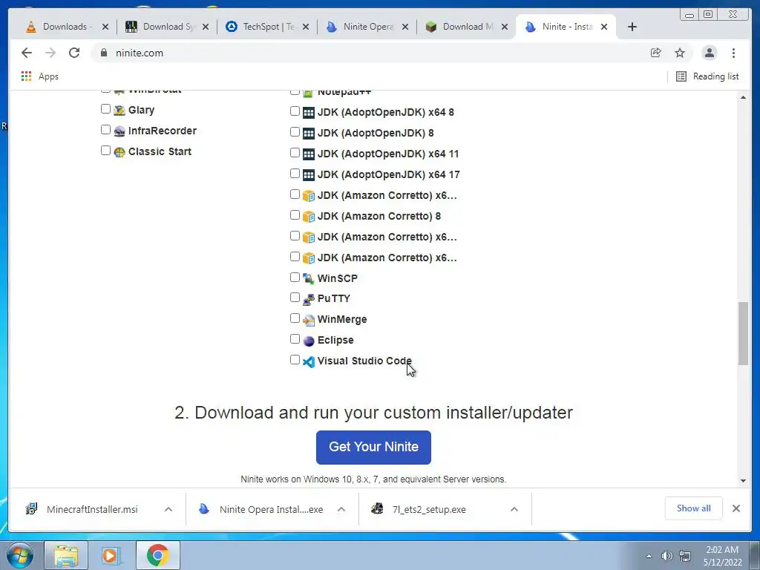Click the Eclipse sphere icon
The image size is (760, 570).
click(308, 341)
